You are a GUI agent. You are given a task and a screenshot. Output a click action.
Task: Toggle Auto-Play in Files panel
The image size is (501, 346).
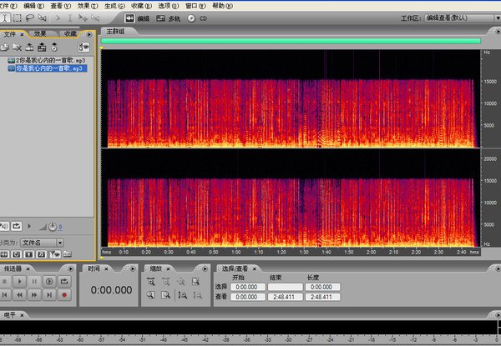point(4,227)
